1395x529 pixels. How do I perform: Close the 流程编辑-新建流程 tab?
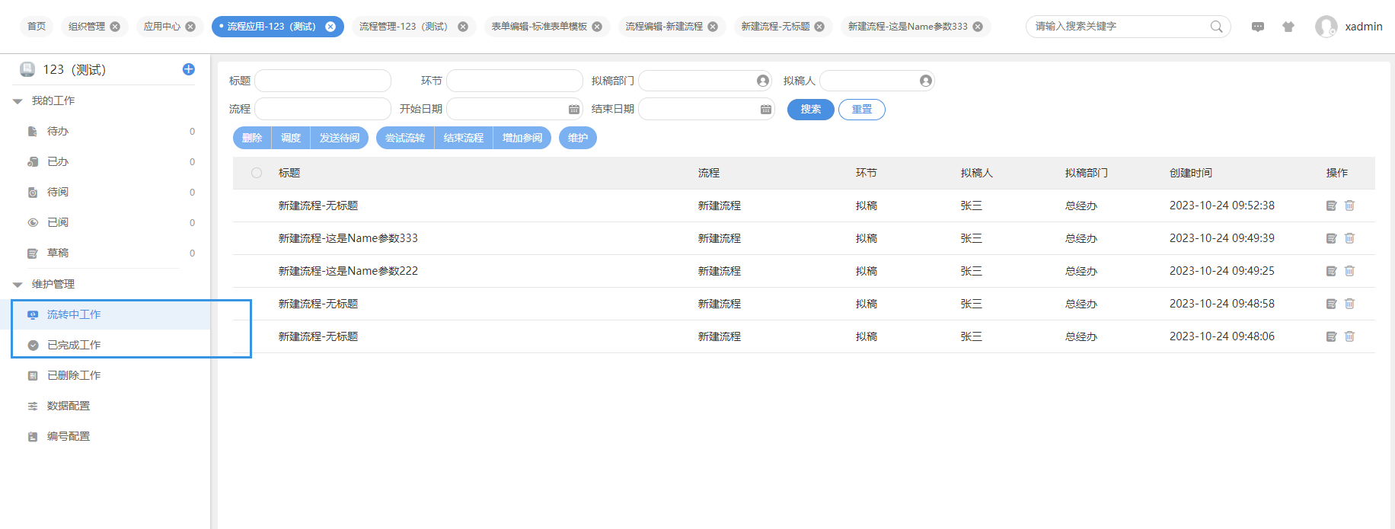click(x=713, y=27)
